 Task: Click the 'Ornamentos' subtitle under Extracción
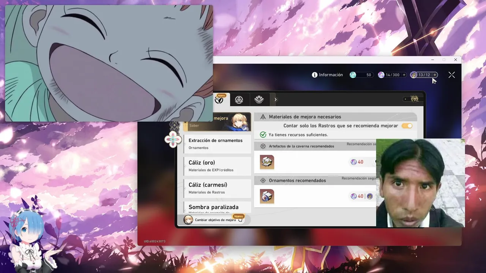point(199,148)
